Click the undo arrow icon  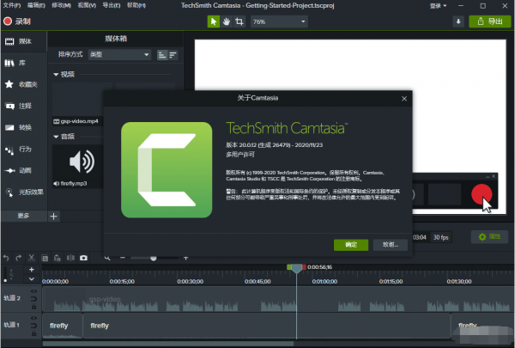7,258
